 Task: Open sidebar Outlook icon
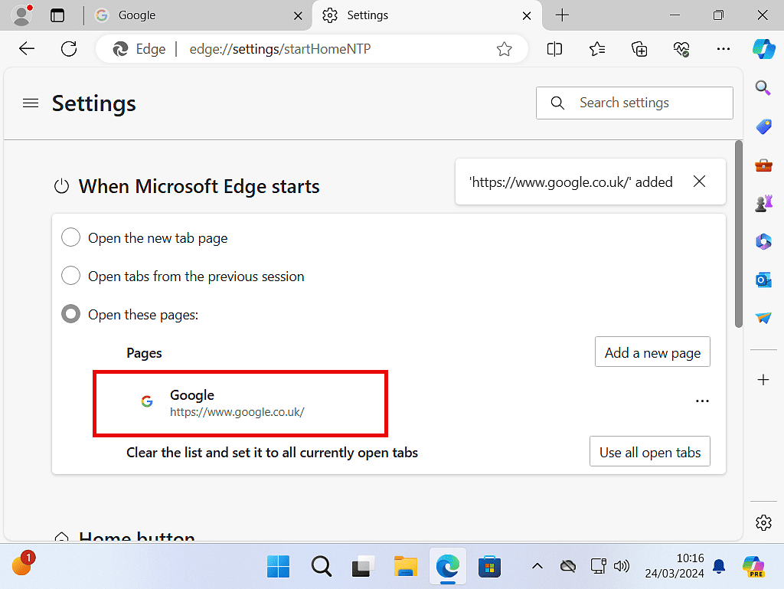[x=763, y=280]
